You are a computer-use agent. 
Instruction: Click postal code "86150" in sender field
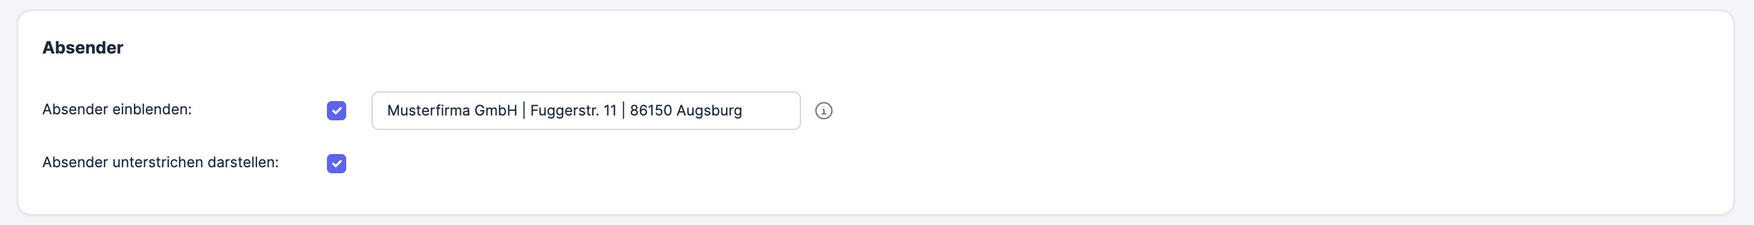(x=650, y=111)
